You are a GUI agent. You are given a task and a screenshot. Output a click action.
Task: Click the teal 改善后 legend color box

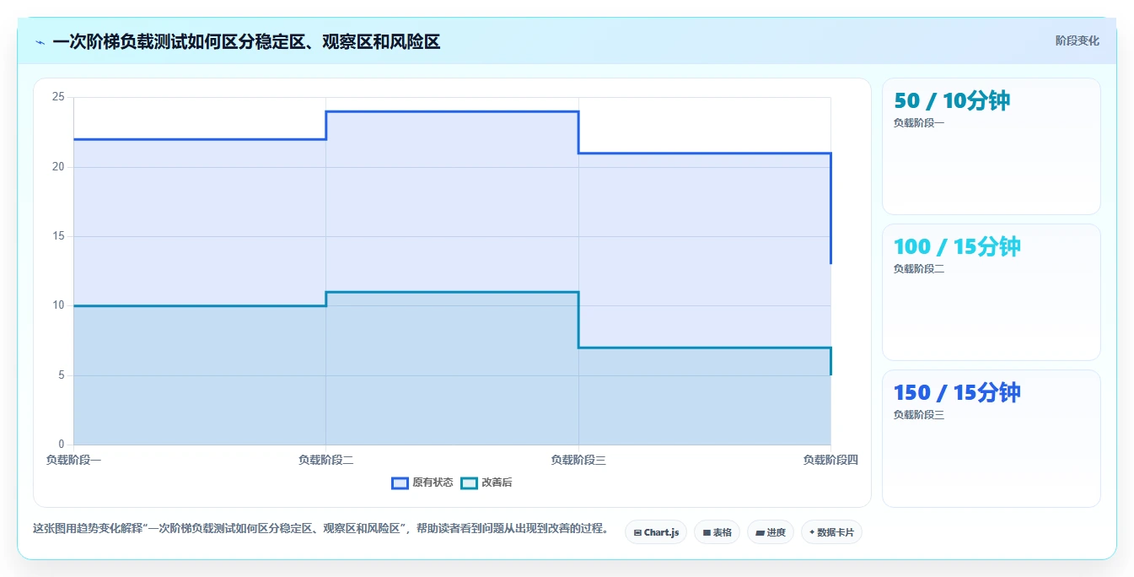click(x=469, y=483)
